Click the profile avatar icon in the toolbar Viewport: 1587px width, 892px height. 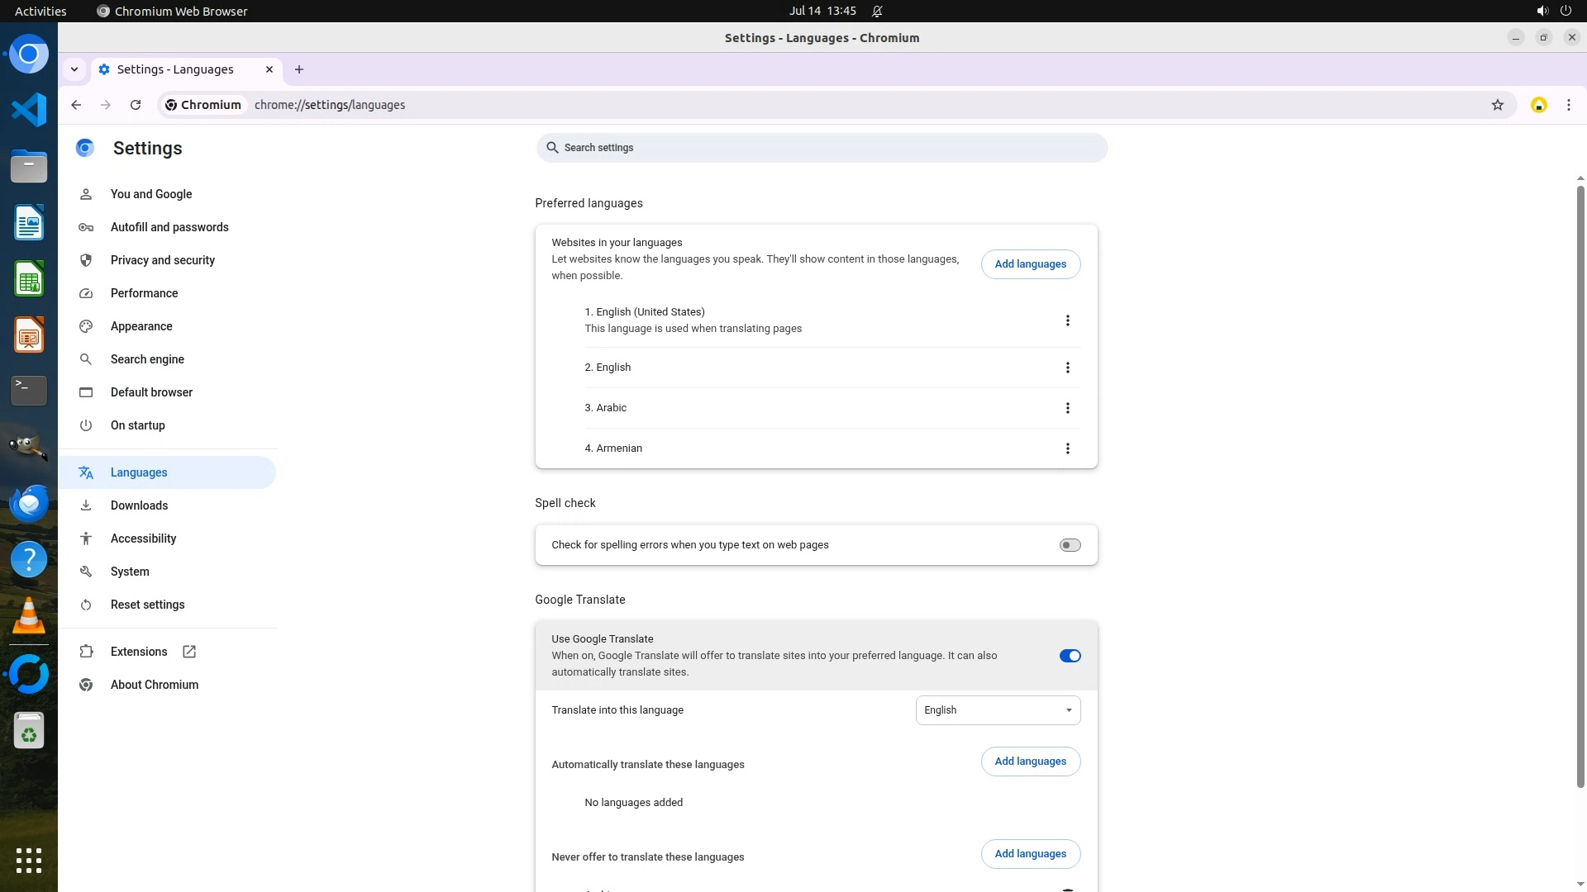(x=1538, y=105)
